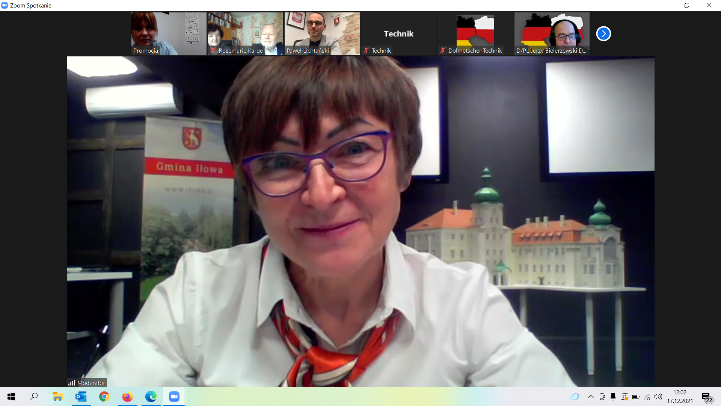Select the D/PL Jerzy Bielerzewski thumbnail
This screenshot has height=406, width=721.
pos(552,34)
